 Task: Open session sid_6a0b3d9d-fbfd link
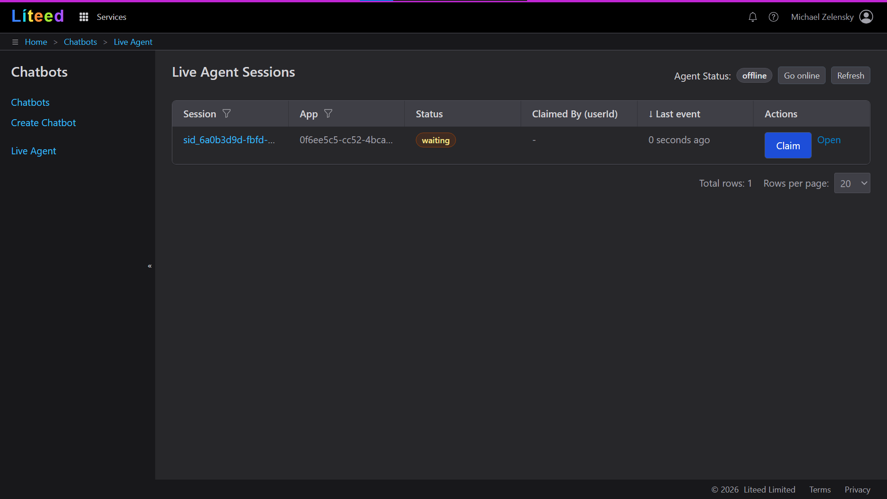coord(229,140)
